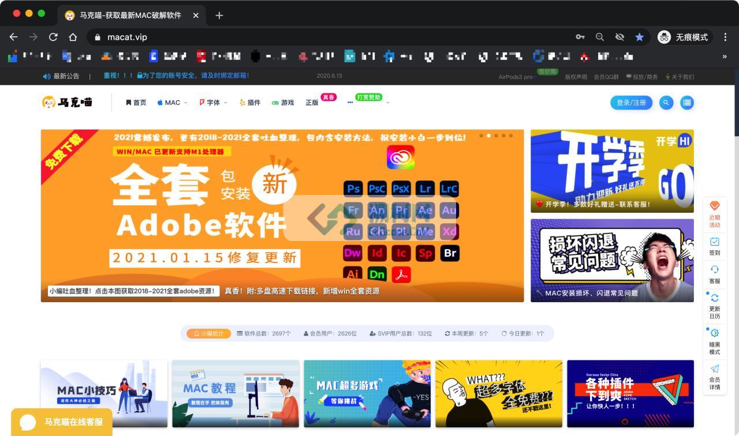Expand the 字体 navigation dropdown

point(213,103)
